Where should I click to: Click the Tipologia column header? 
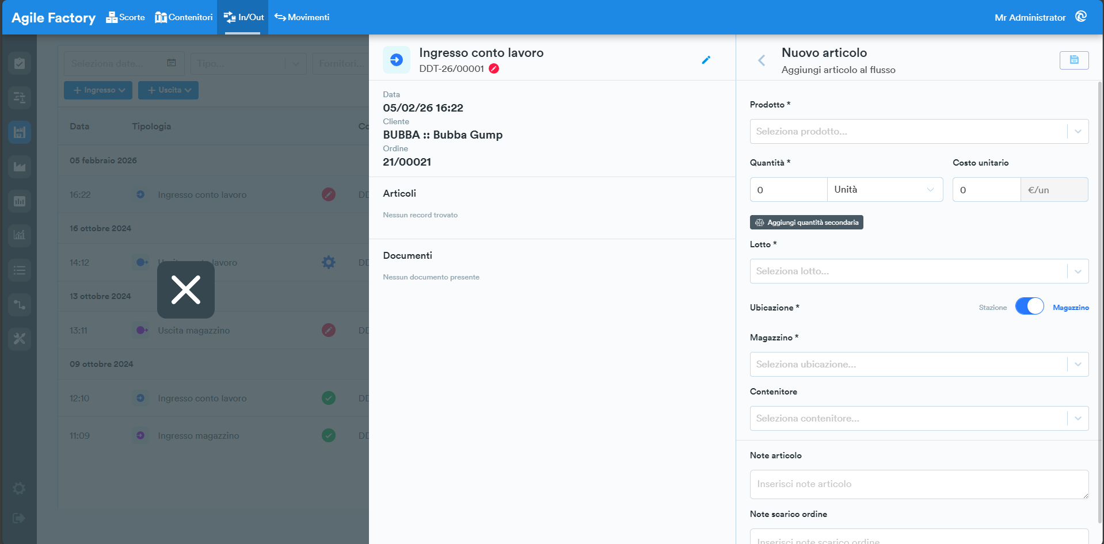[151, 127]
